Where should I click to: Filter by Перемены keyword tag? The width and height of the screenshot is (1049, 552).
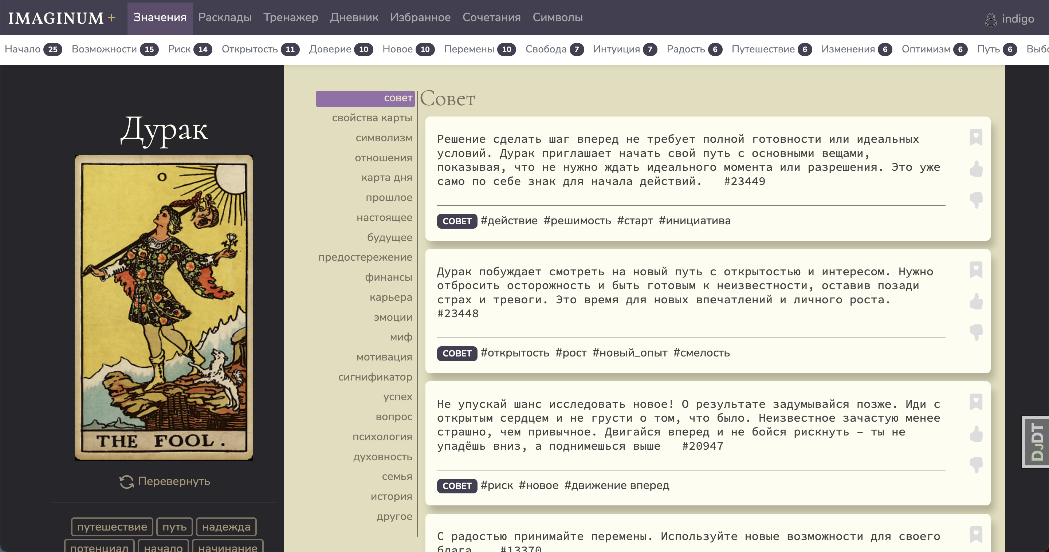(480, 49)
